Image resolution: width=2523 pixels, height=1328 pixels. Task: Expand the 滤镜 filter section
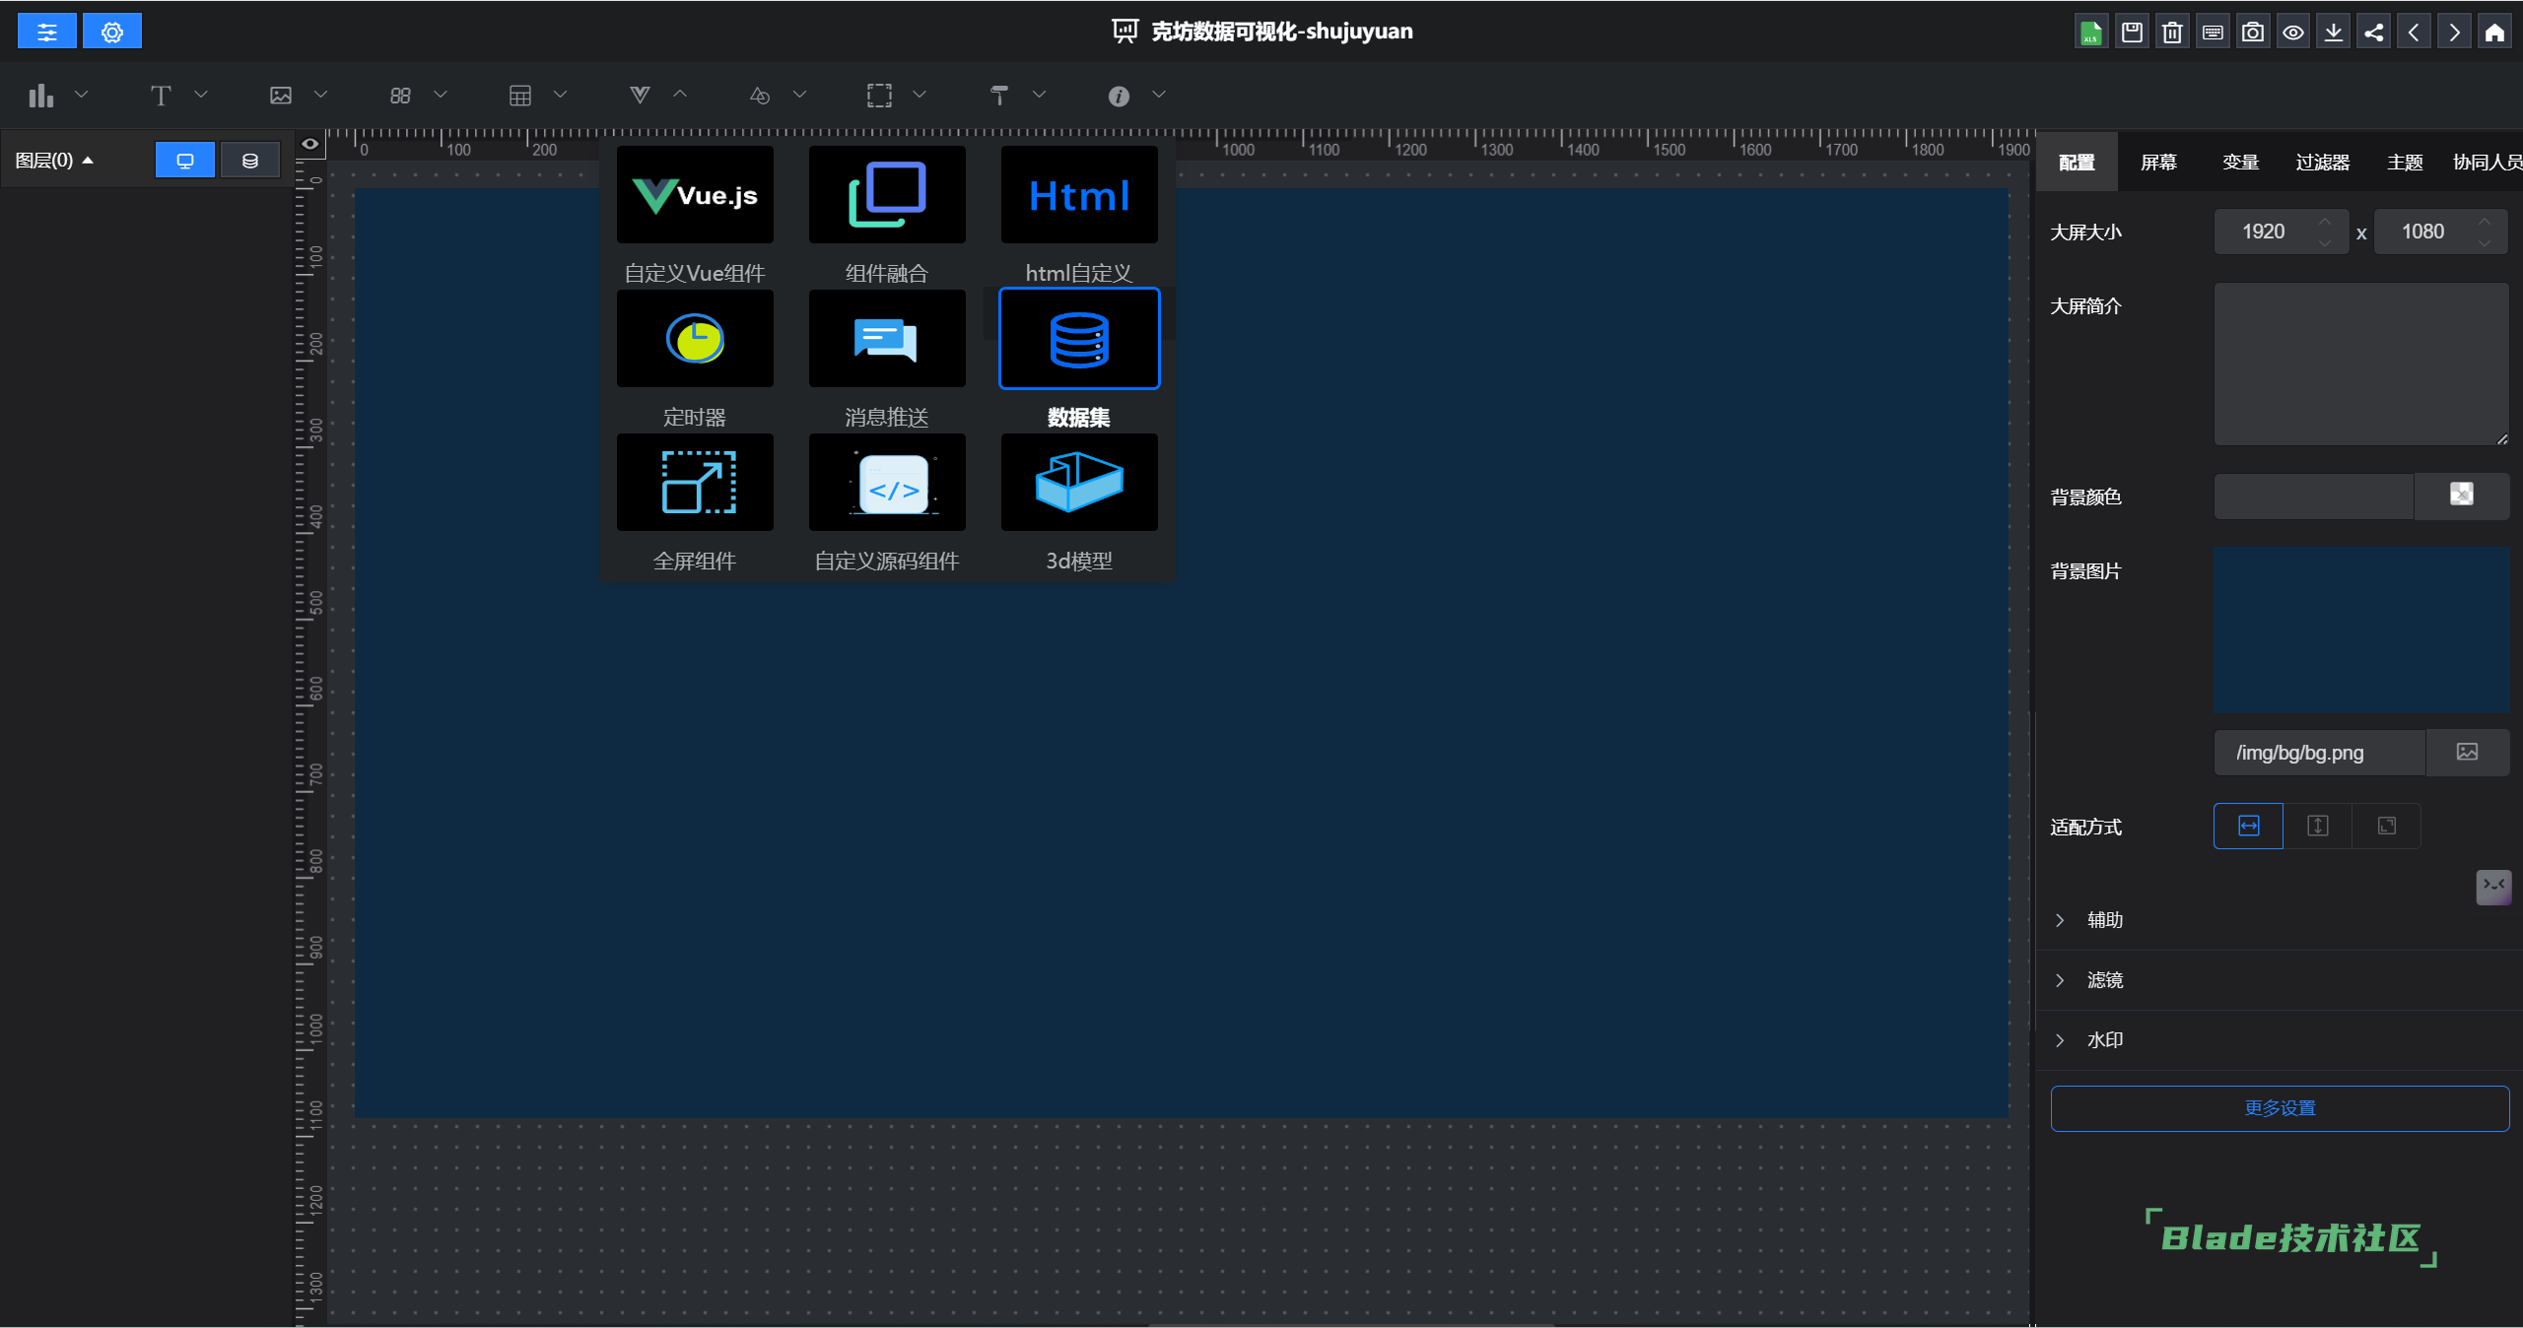click(2279, 980)
